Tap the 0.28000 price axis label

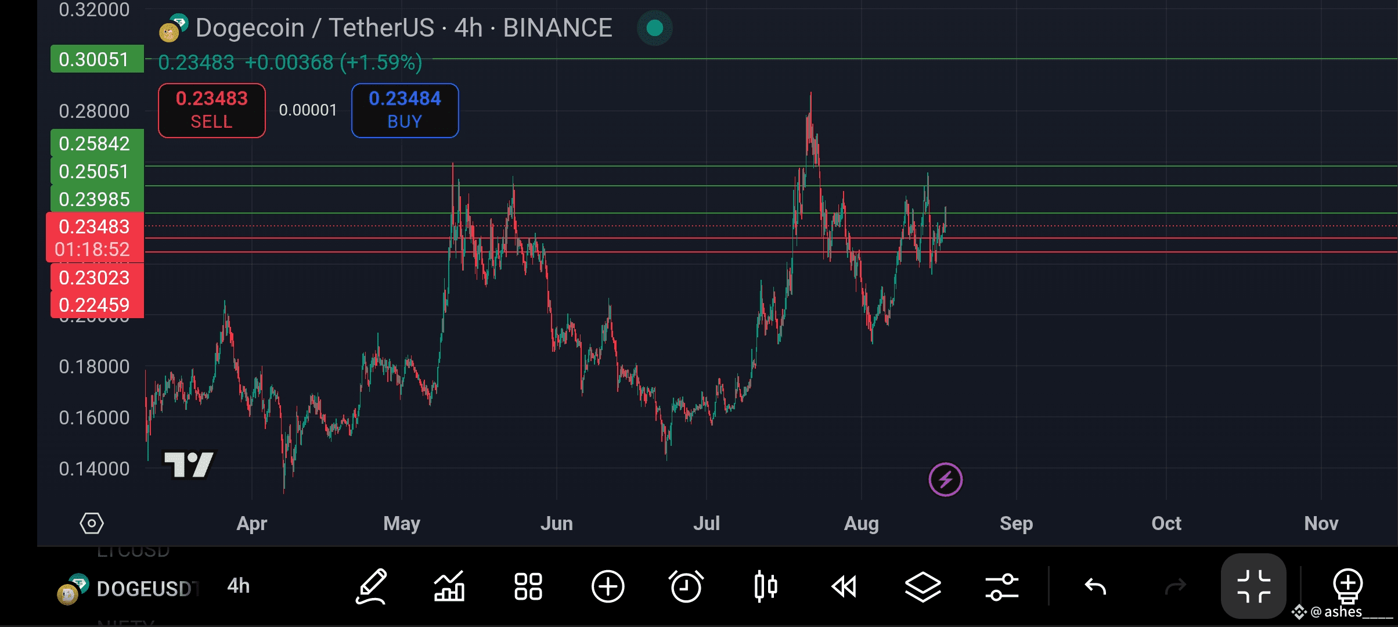[94, 111]
